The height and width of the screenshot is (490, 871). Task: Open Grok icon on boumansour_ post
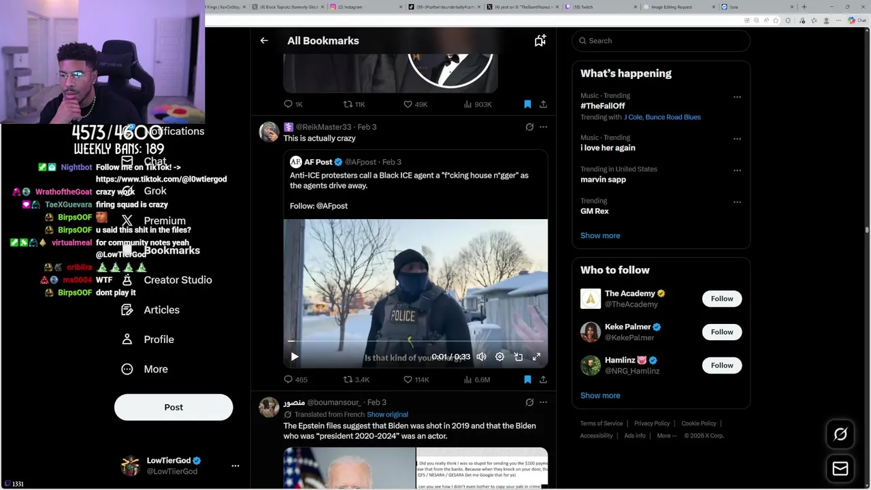click(529, 402)
